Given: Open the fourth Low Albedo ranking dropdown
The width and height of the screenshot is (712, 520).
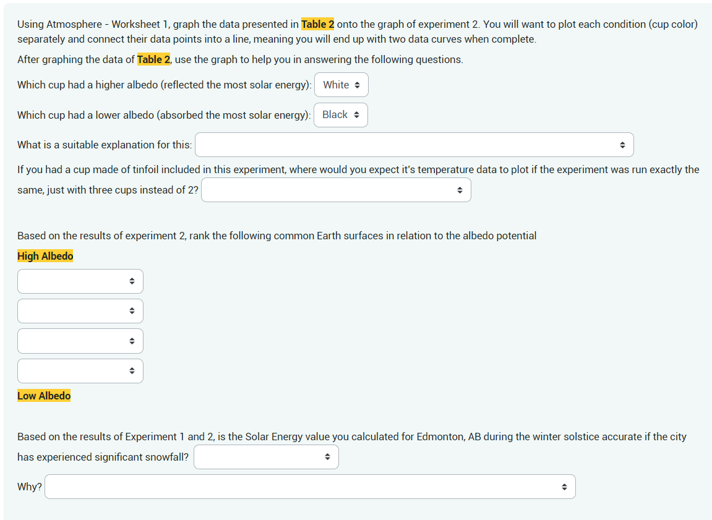Looking at the screenshot, I should (80, 370).
